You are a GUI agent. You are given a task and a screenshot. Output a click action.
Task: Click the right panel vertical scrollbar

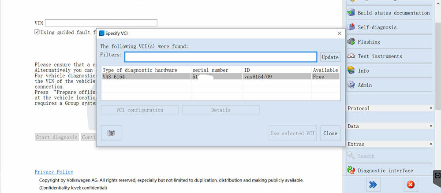(x=437, y=67)
